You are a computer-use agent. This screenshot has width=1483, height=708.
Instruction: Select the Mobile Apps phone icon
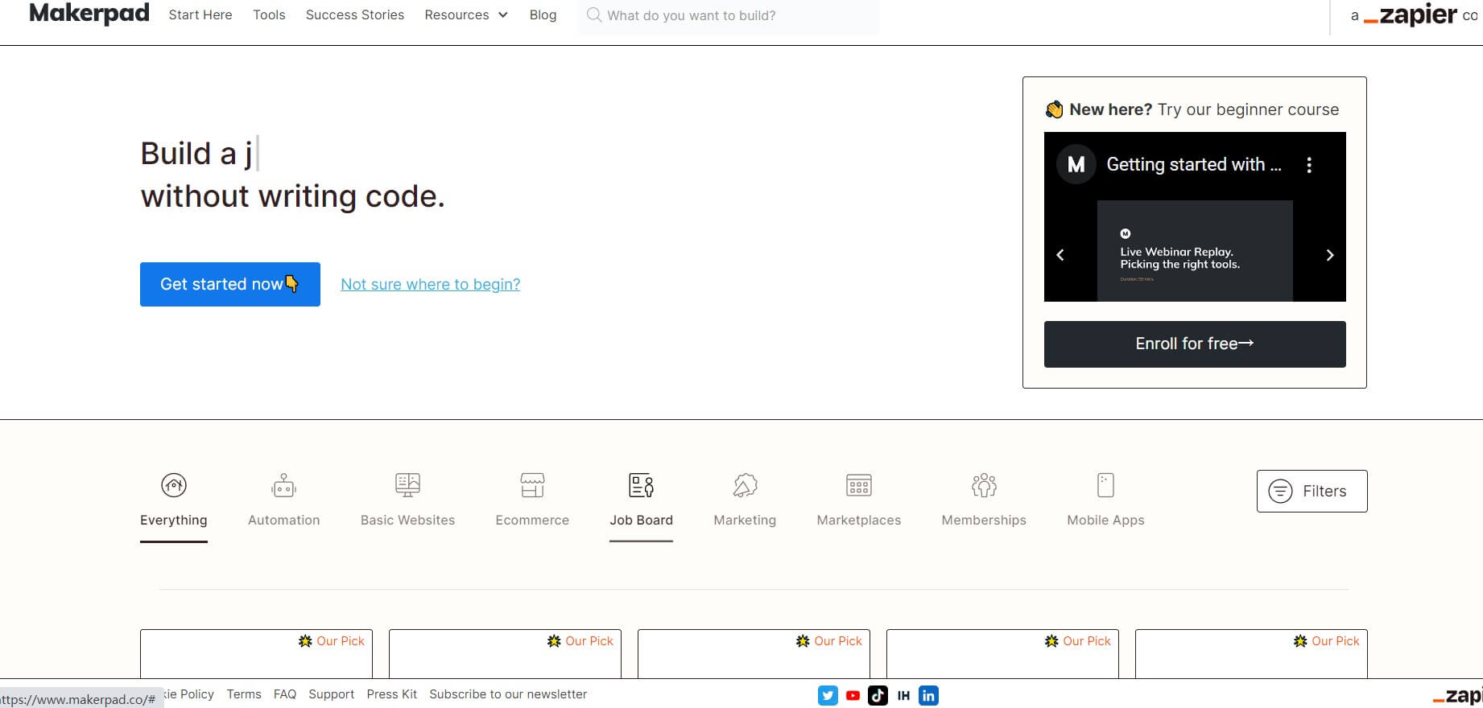click(x=1105, y=485)
